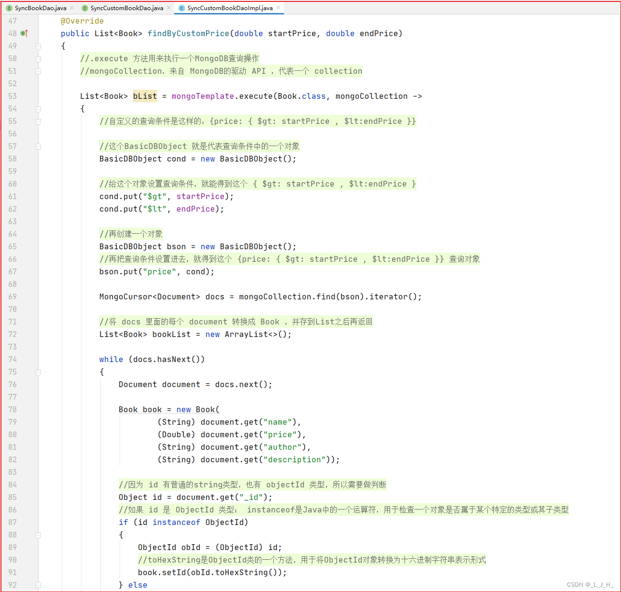Click the highlighted bList variable
621x592 pixels.
145,96
